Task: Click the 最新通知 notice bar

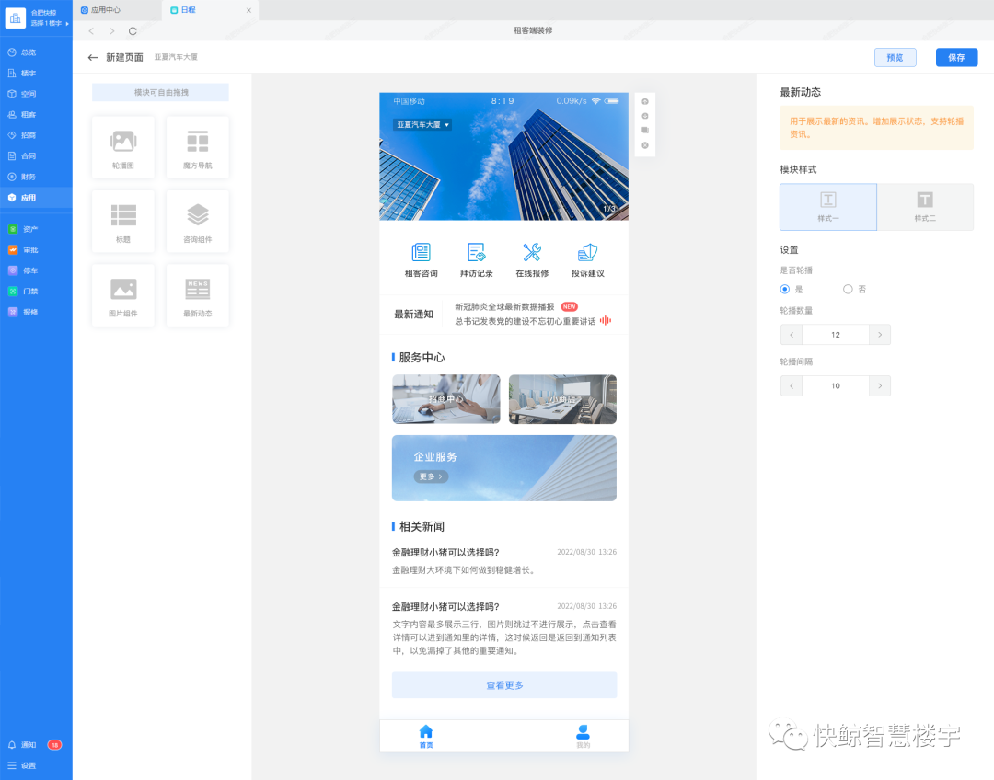Action: click(x=504, y=315)
